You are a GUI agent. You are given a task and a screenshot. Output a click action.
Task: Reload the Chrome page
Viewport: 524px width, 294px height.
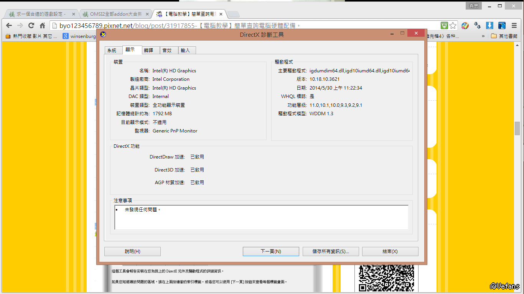tap(31, 26)
